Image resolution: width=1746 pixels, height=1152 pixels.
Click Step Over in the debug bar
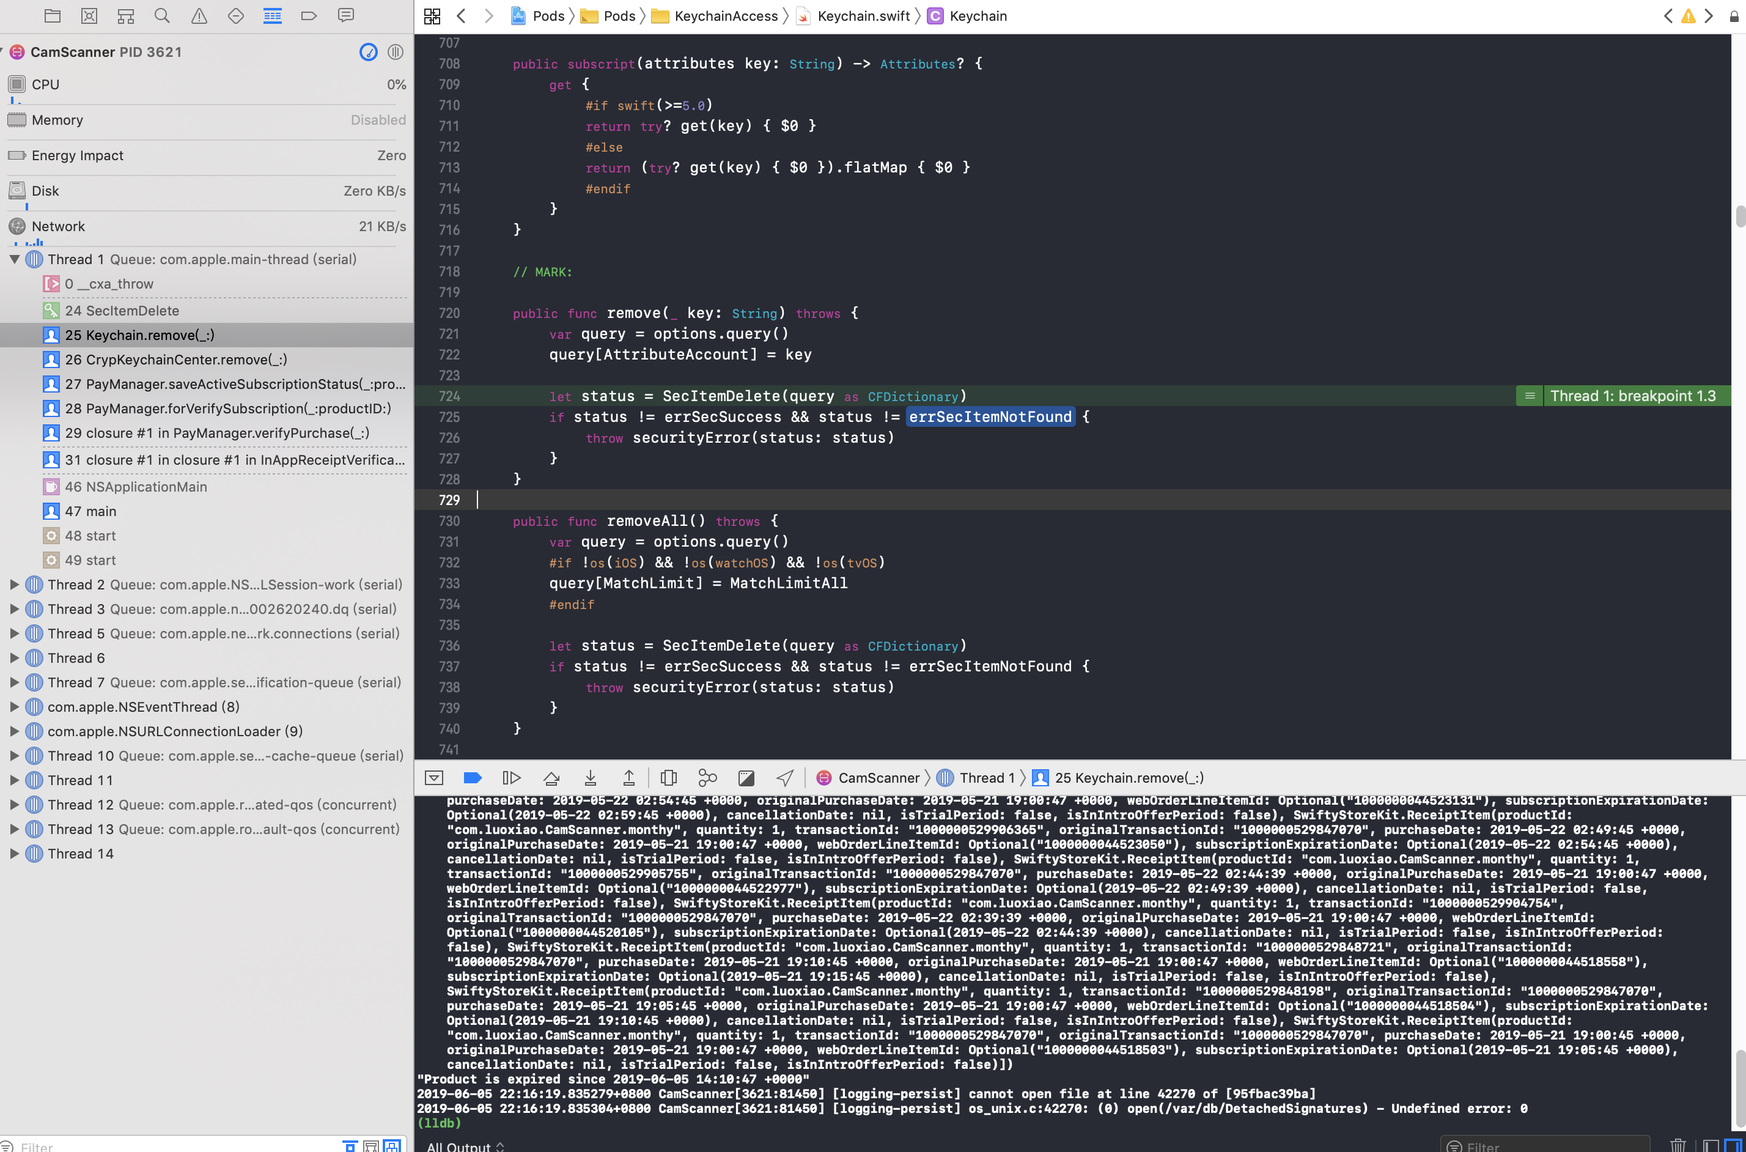[551, 777]
